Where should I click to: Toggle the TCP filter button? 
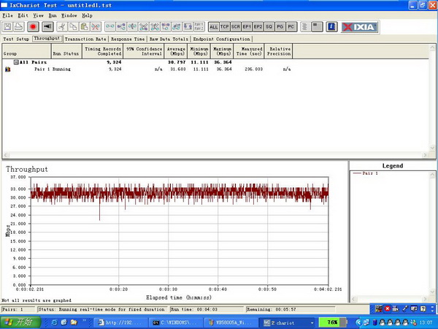point(225,27)
